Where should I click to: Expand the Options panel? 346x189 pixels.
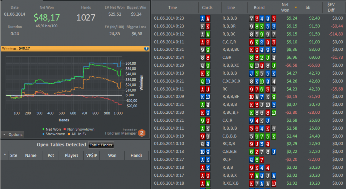[13, 134]
